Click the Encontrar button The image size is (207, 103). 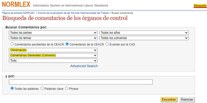point(169,99)
